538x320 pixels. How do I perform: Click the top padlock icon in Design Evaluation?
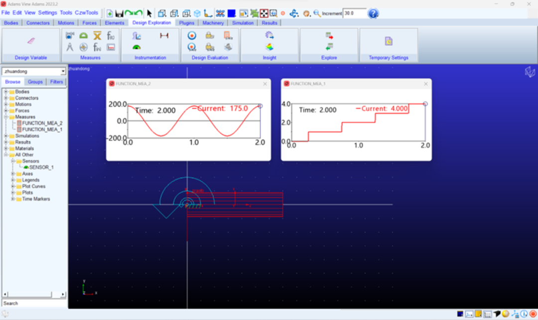pyautogui.click(x=210, y=35)
